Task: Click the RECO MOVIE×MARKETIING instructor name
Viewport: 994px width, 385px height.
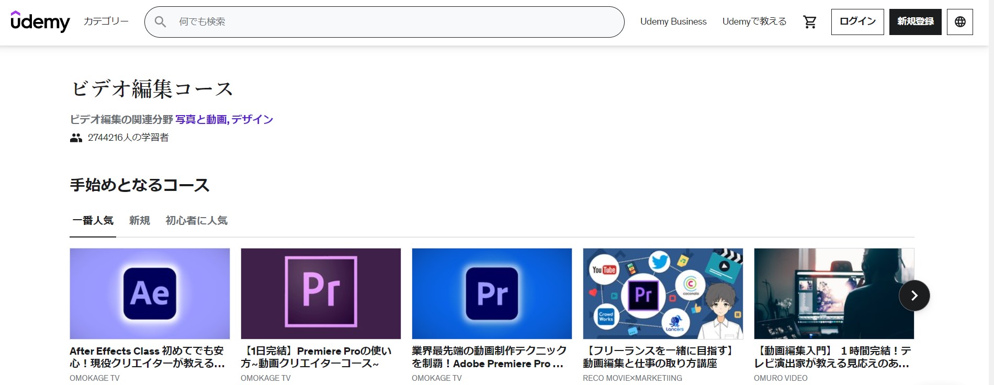Action: pyautogui.click(x=632, y=378)
